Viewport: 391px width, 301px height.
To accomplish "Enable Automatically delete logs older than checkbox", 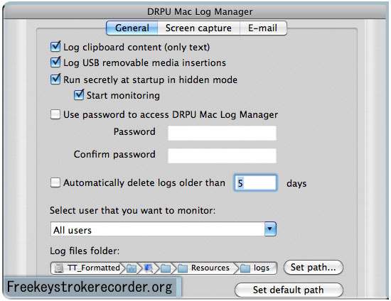I will pos(55,182).
